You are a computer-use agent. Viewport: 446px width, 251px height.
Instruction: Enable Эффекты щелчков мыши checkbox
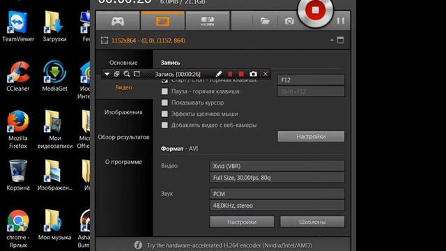point(164,114)
